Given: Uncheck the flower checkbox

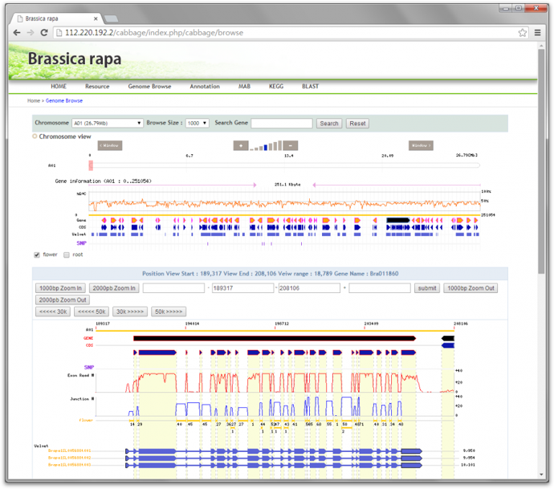Looking at the screenshot, I should 37,255.
